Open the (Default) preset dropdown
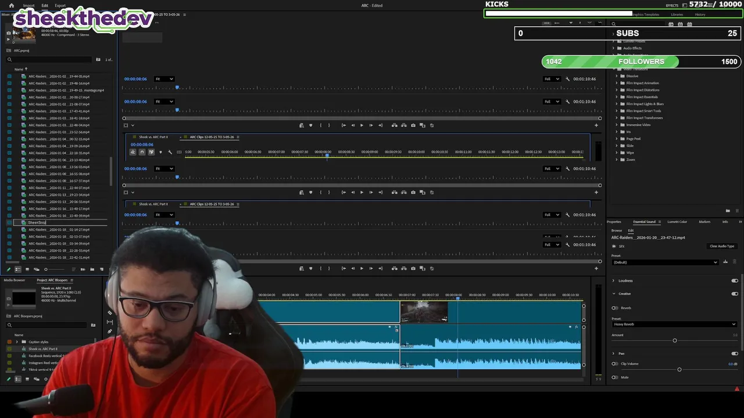Screen dimensions: 744x418 tap(665, 262)
